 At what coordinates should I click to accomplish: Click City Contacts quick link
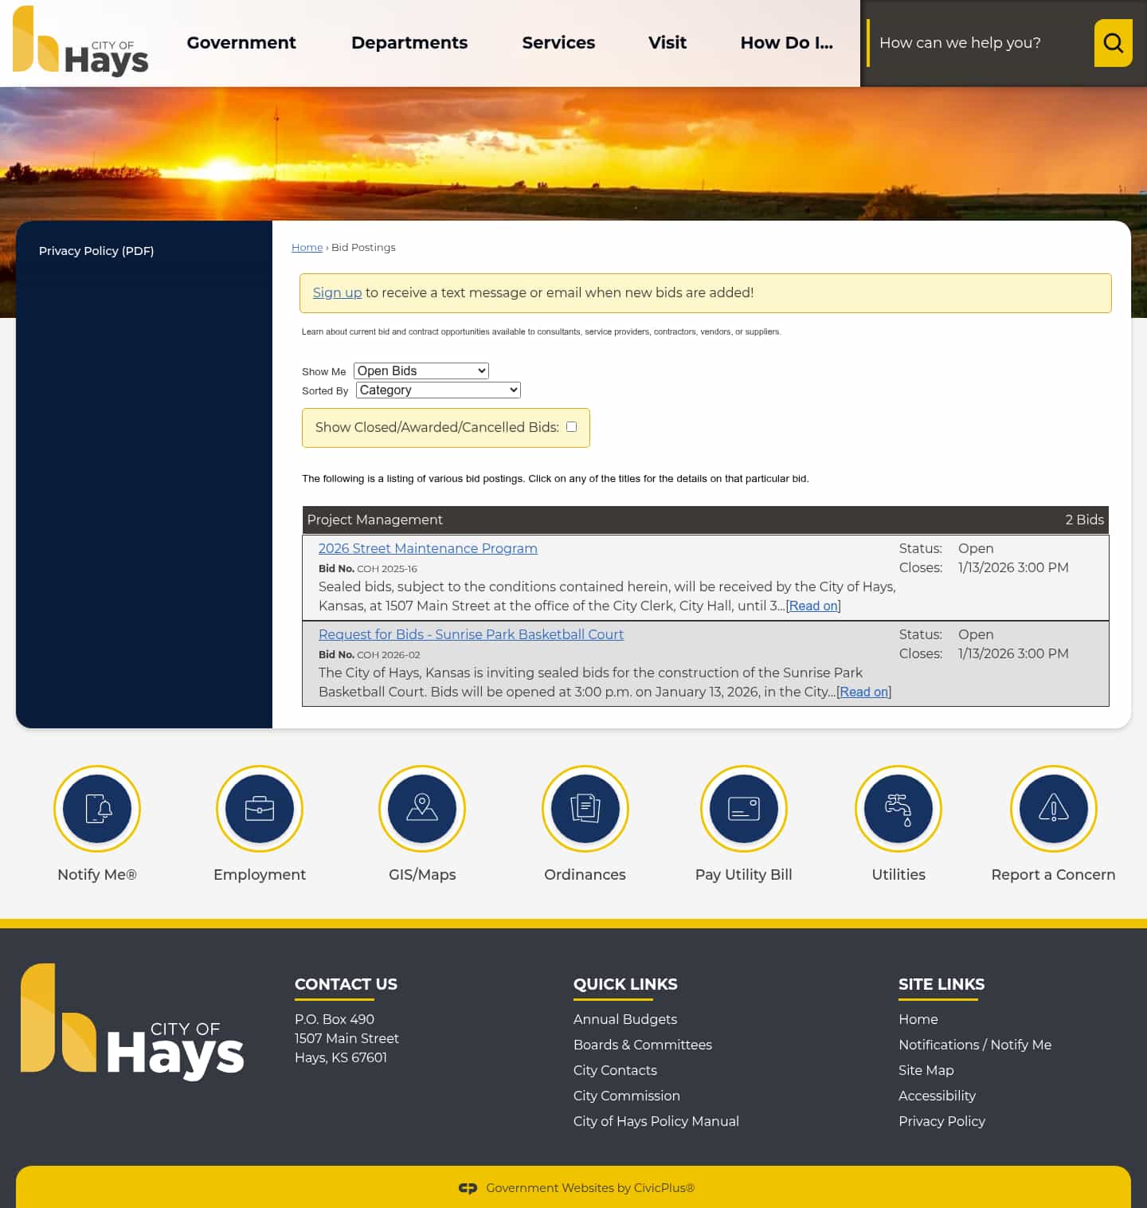pos(615,1070)
